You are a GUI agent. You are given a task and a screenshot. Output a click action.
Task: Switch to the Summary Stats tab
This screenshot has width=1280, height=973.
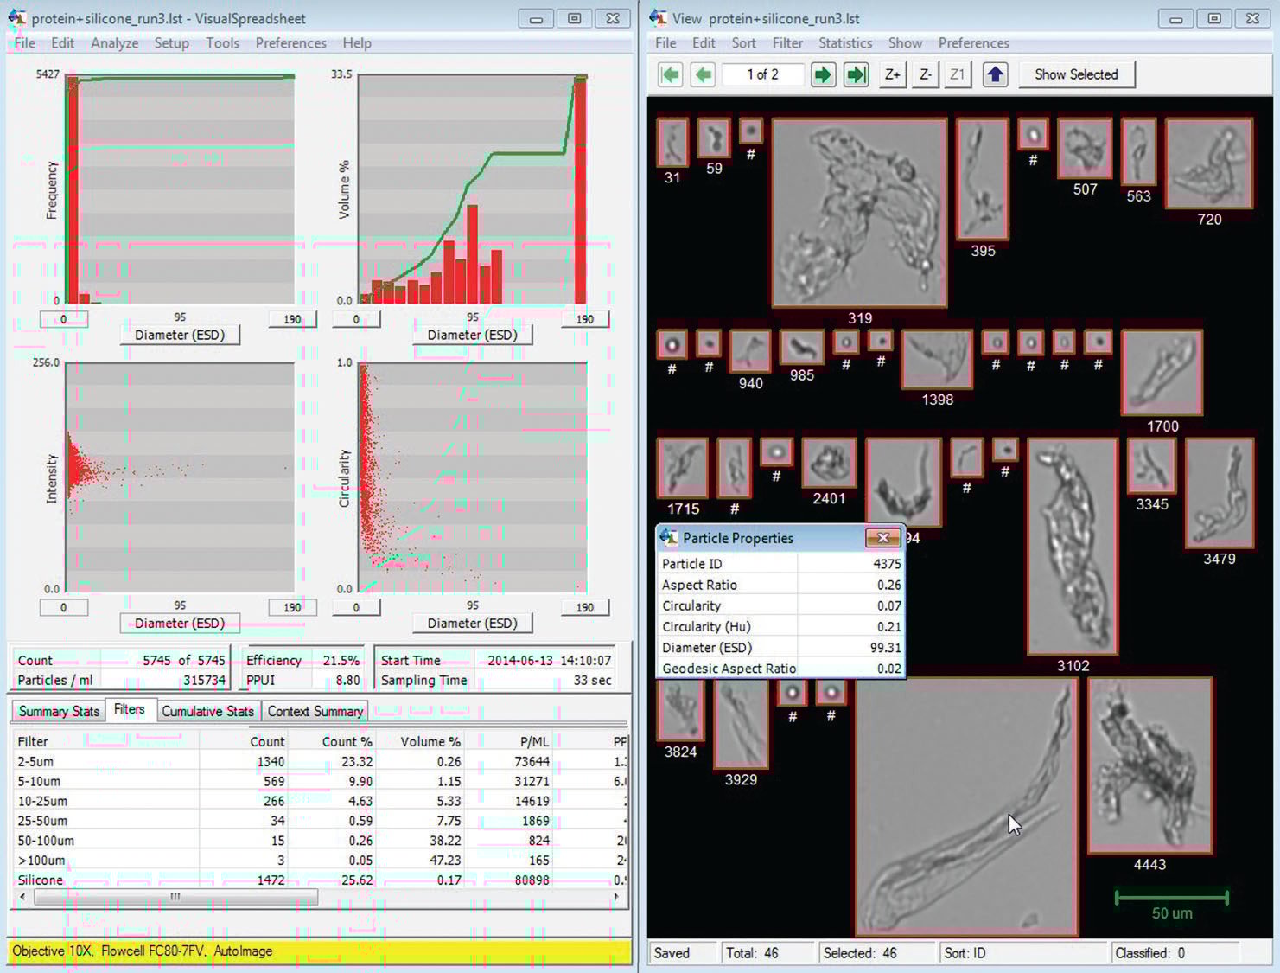point(59,711)
